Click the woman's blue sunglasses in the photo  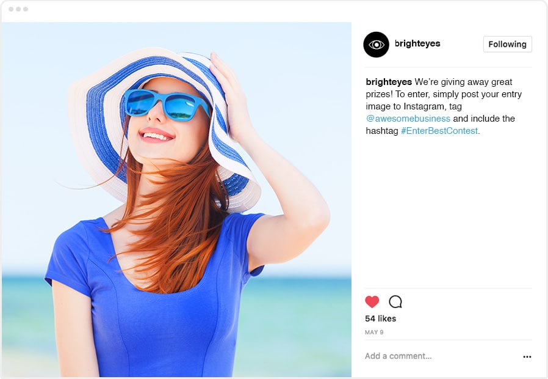point(167,105)
